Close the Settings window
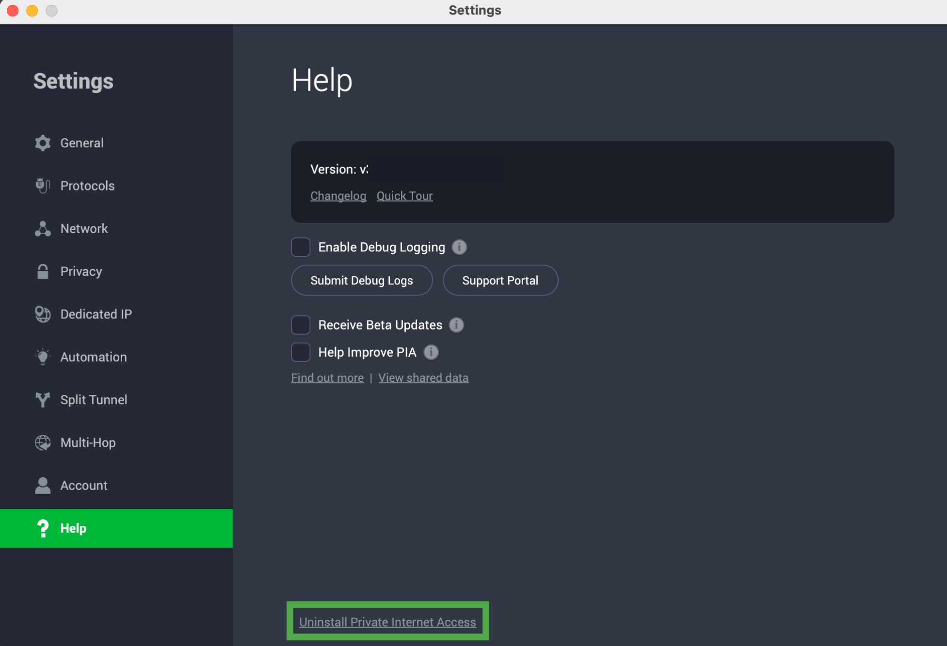The image size is (947, 646). tap(13, 10)
